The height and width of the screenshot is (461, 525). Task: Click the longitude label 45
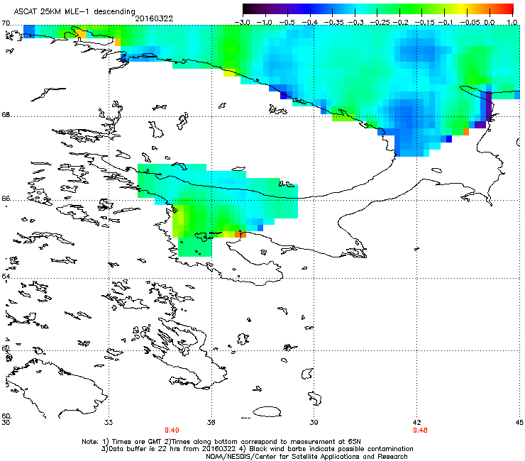coord(519,423)
